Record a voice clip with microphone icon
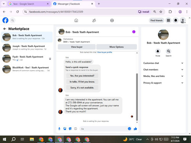 (x=59, y=129)
